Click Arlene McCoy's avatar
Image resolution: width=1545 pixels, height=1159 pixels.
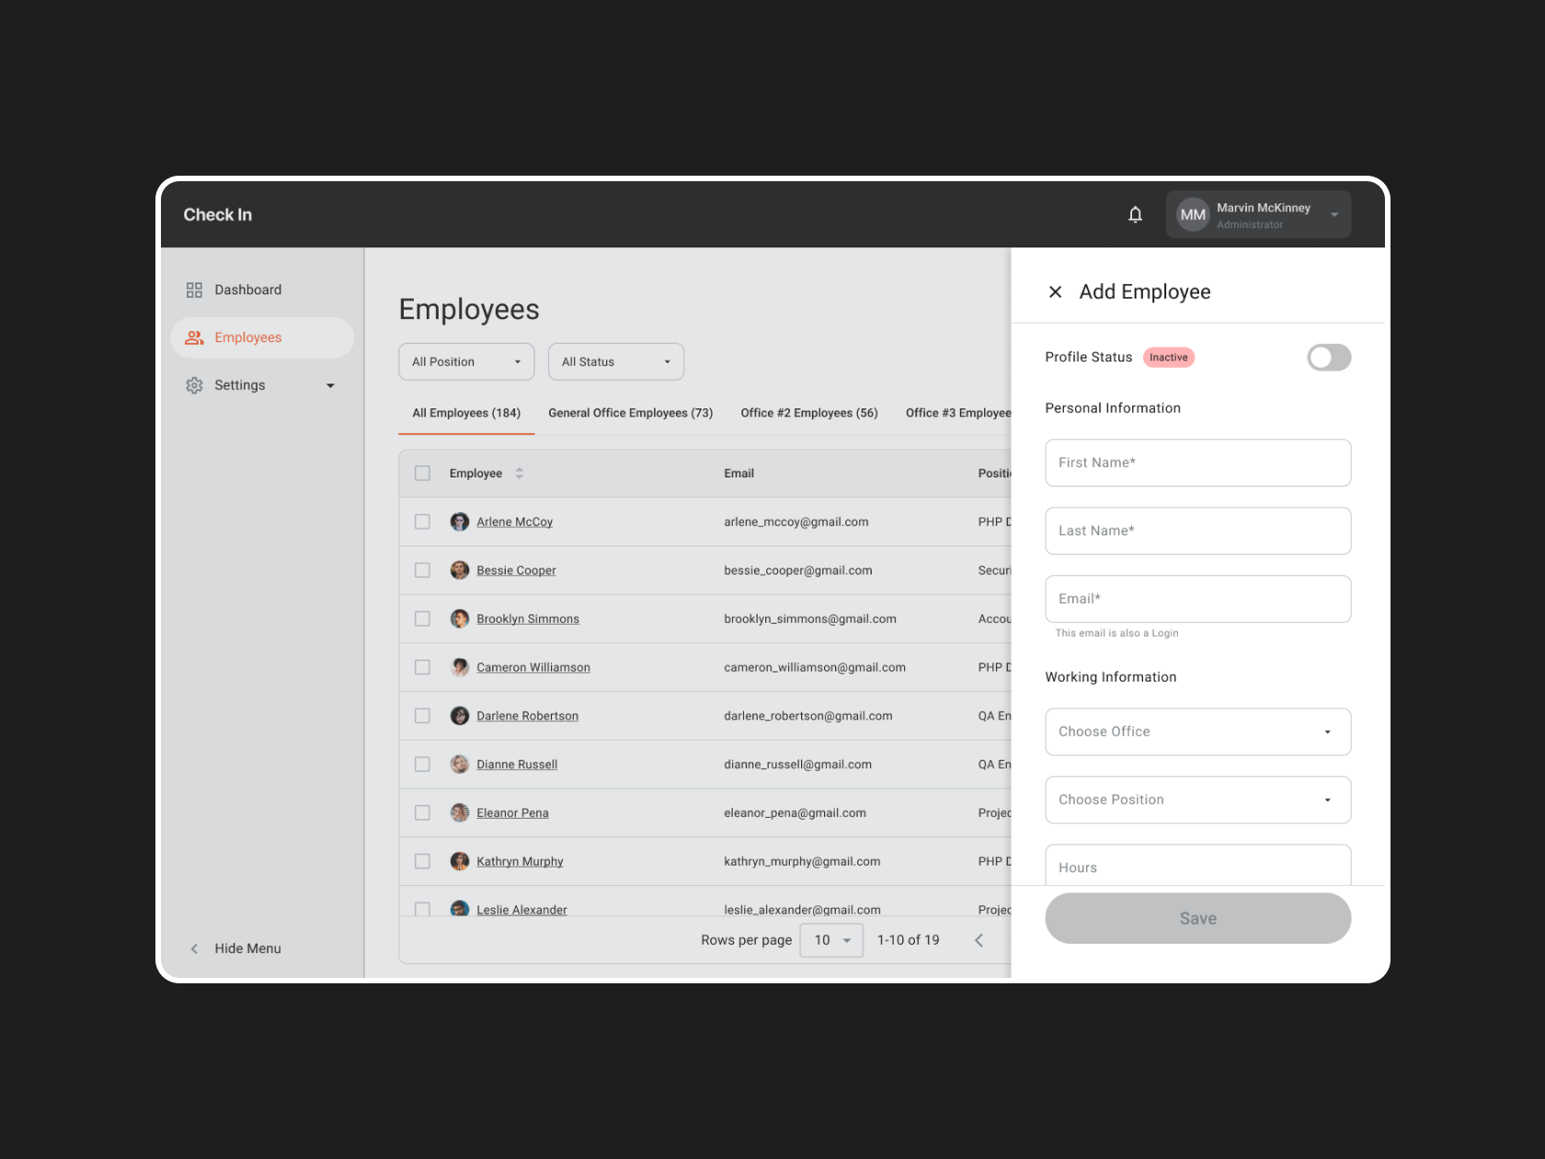(x=460, y=522)
